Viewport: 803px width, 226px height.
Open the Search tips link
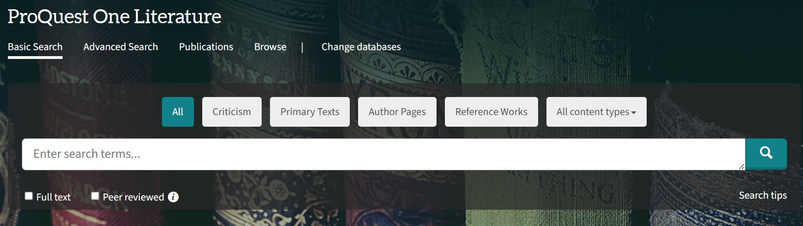[763, 195]
